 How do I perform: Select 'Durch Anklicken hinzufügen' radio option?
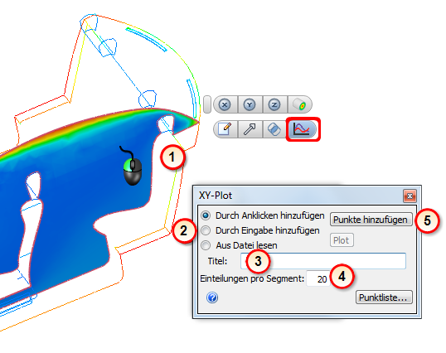tap(206, 215)
